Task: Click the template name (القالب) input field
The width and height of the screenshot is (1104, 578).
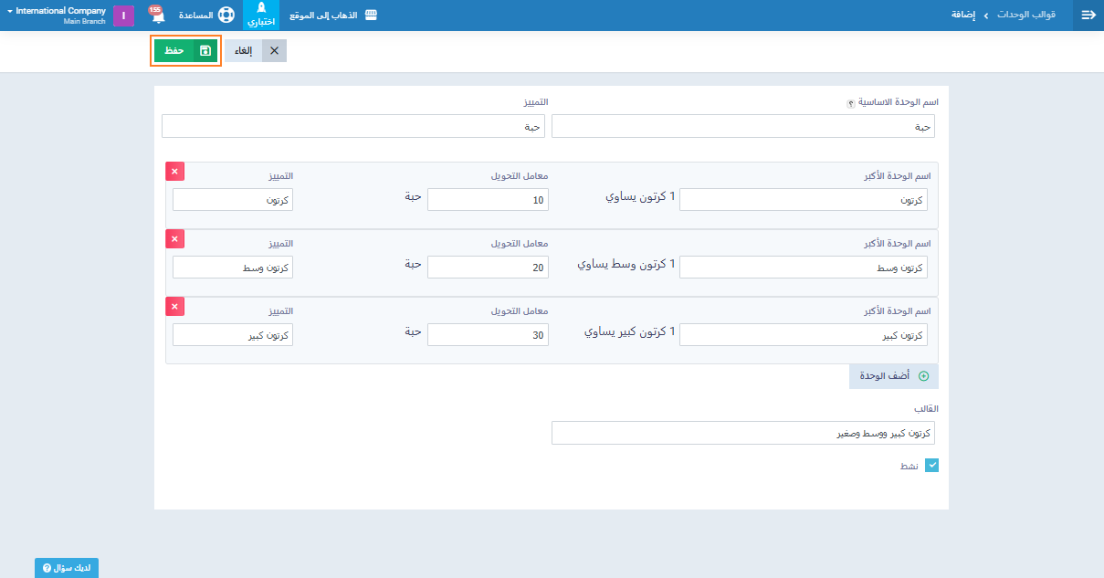Action: click(x=742, y=433)
